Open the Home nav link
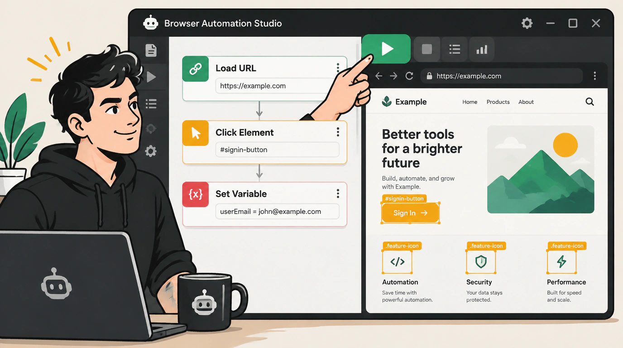The image size is (623, 348). point(470,102)
